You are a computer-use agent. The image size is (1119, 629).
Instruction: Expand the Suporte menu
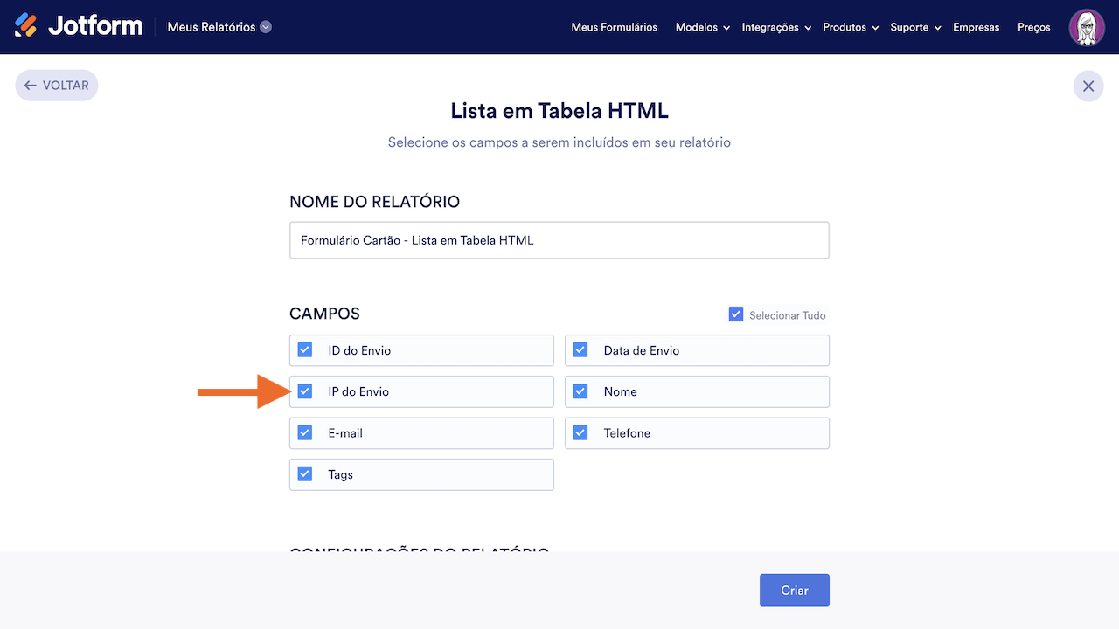(x=914, y=27)
